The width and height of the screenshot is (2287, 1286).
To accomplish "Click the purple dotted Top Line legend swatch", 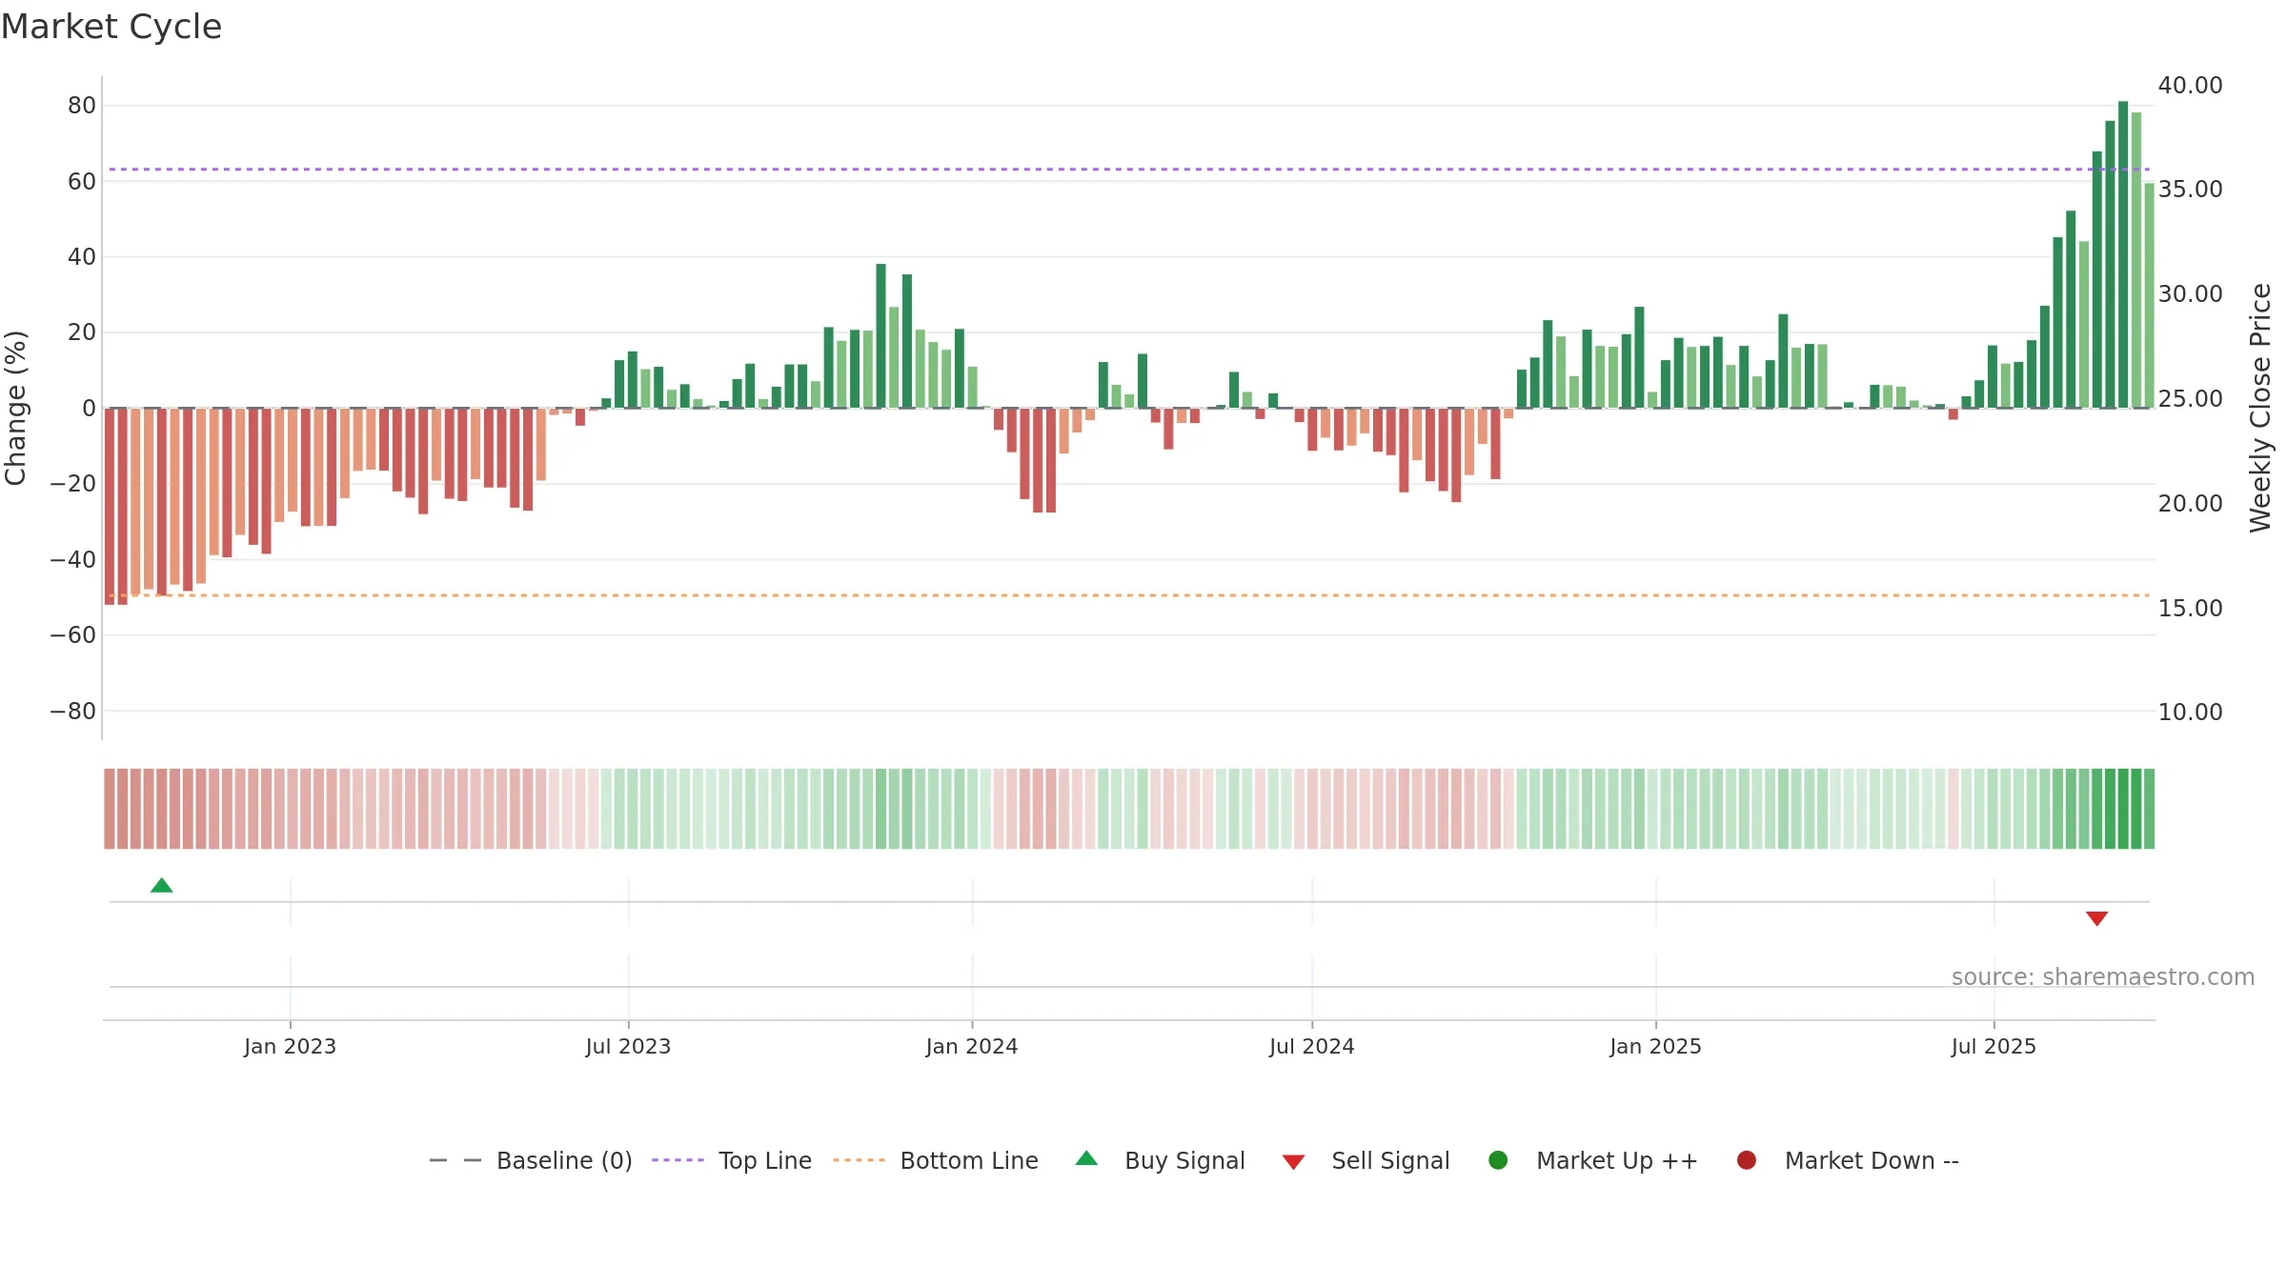I will pos(678,1160).
